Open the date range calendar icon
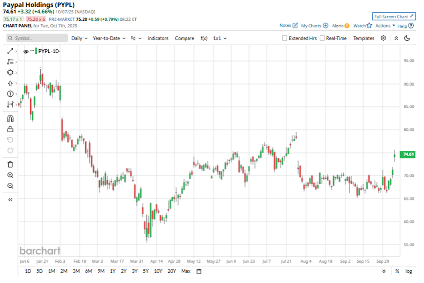This screenshot has width=424, height=283. pos(199,271)
